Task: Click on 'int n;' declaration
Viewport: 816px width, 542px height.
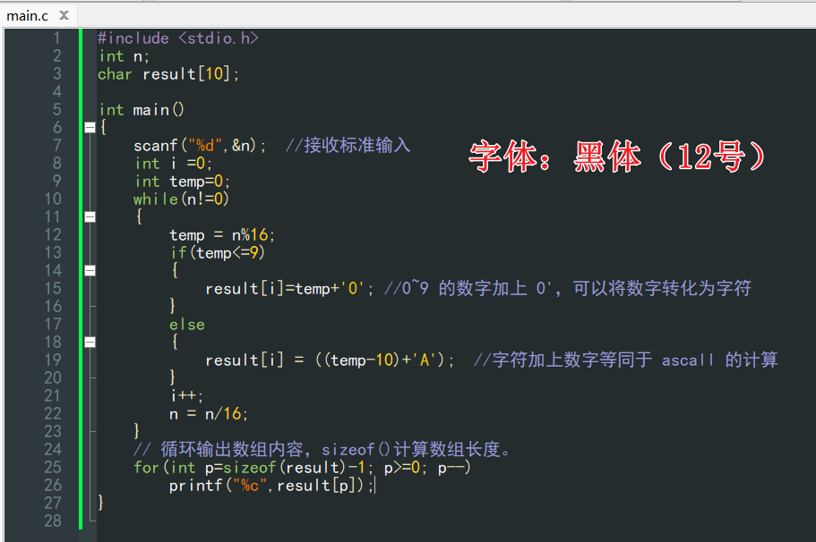Action: [x=124, y=56]
